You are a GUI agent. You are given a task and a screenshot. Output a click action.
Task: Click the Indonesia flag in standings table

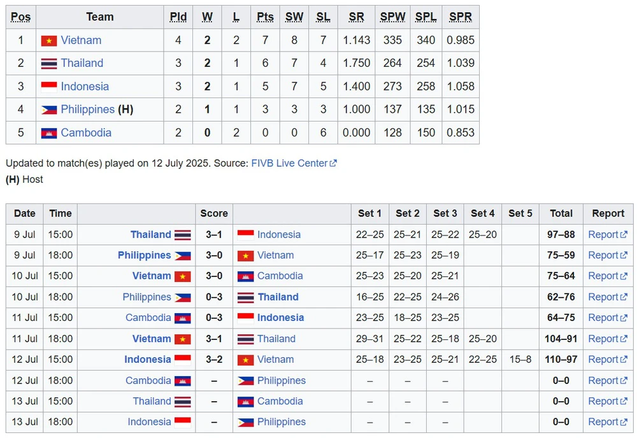[x=49, y=87]
